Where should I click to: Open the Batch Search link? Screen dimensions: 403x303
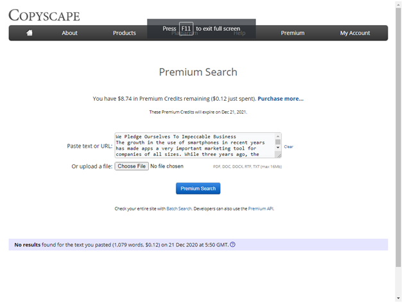[179, 209]
